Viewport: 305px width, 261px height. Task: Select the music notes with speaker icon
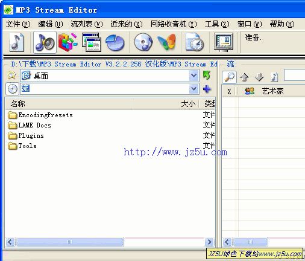[45, 42]
